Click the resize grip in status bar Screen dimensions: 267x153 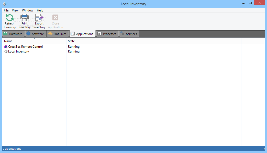[x=264, y=149]
